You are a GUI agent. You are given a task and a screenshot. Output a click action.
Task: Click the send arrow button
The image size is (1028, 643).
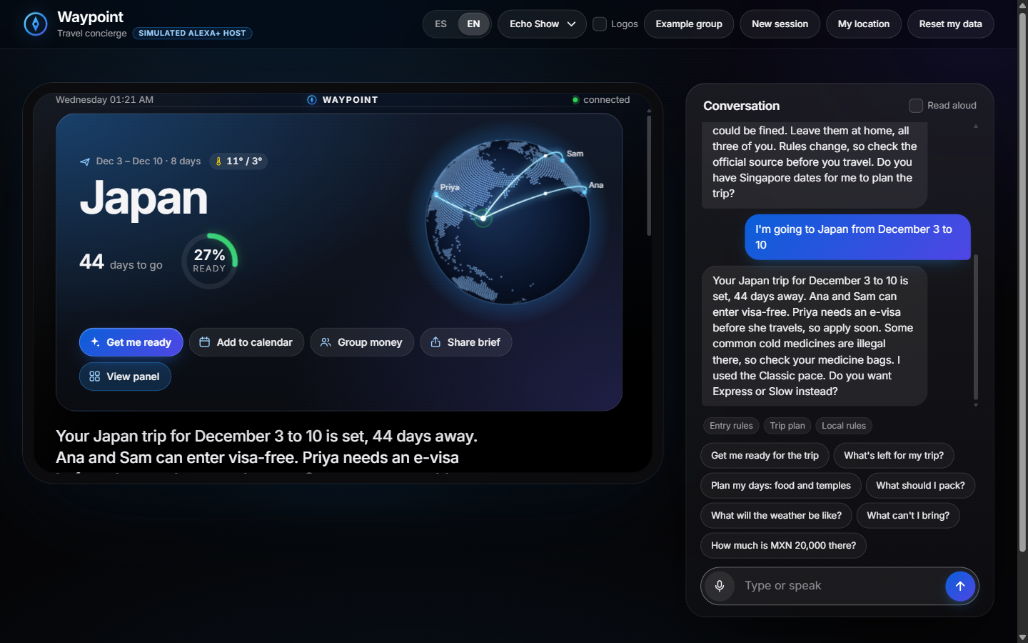tap(960, 586)
